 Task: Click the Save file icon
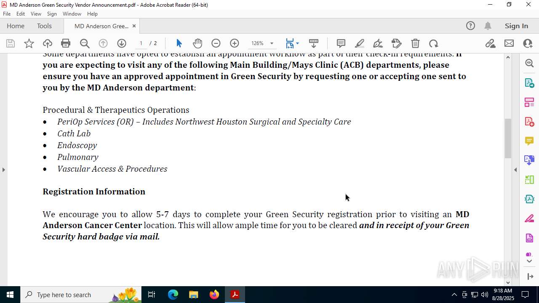click(x=11, y=43)
